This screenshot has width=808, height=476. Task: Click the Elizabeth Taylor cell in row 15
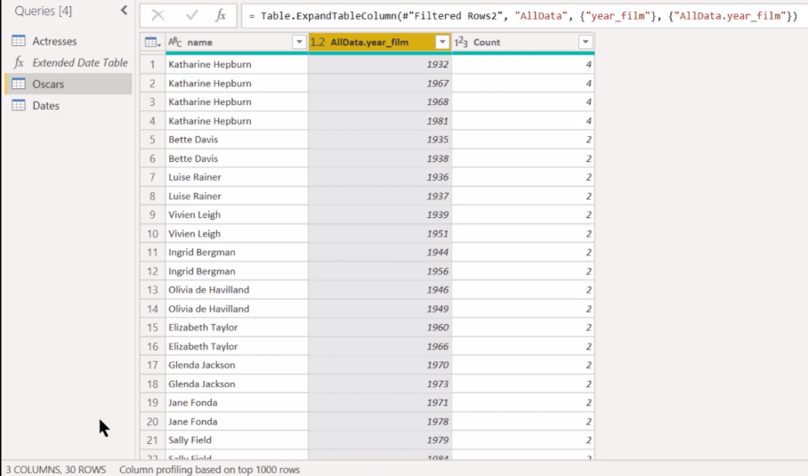coord(237,327)
